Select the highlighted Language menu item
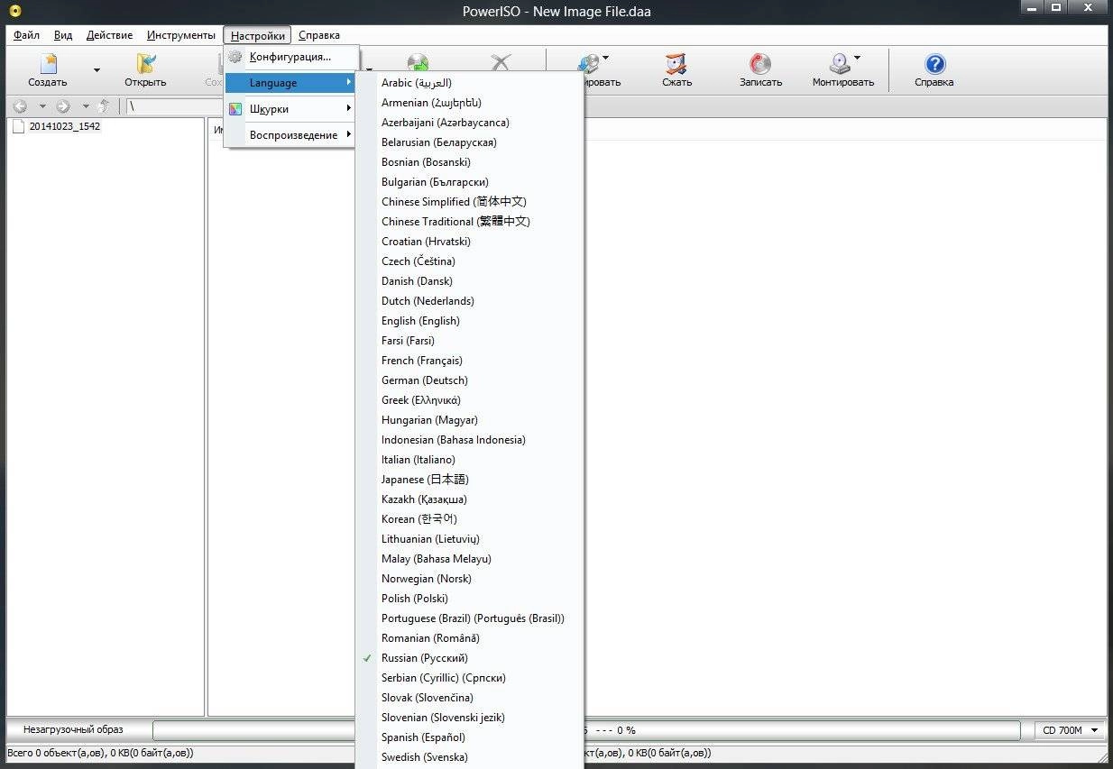This screenshot has height=769, width=1113. click(x=291, y=83)
